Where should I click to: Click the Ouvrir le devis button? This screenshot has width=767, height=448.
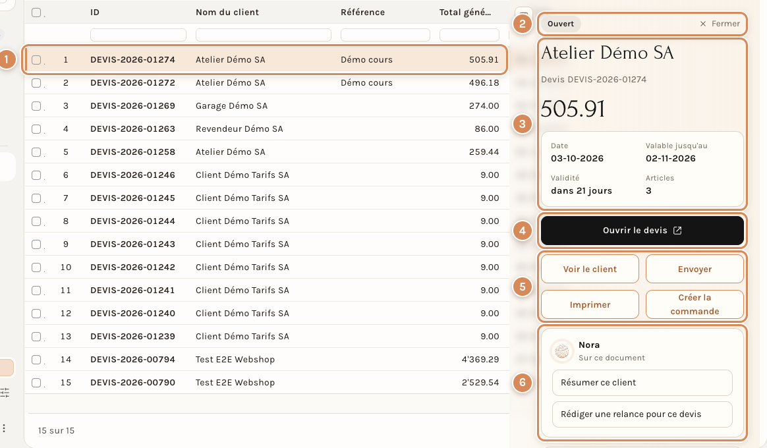click(642, 231)
